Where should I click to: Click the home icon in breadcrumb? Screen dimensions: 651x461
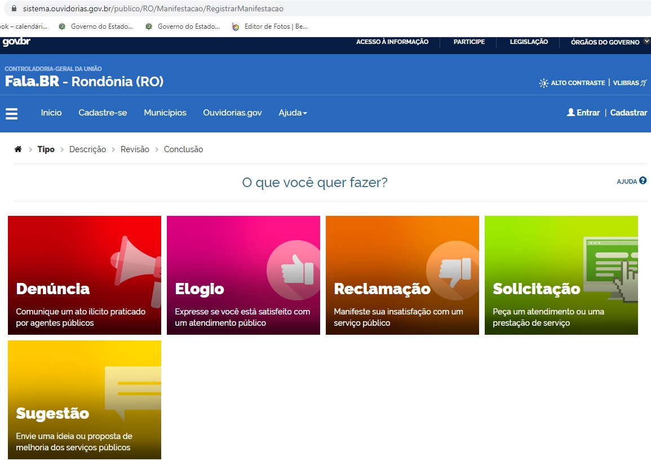click(x=18, y=149)
